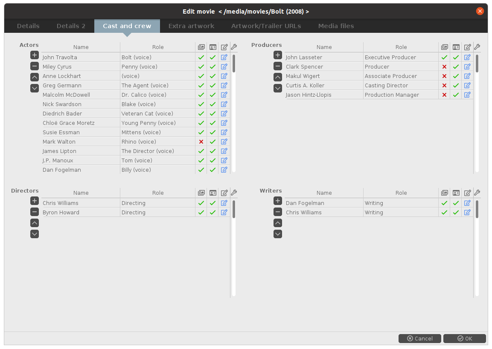Click the remove actor minus button
The image size is (492, 349).
point(35,66)
